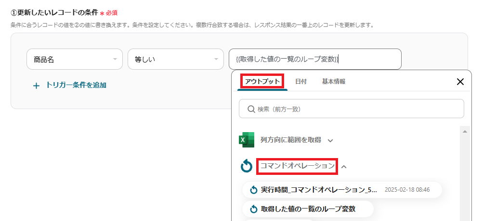Collapse コマンドオペレーション using its up chevron
This screenshot has width=483, height=221.
344,167
